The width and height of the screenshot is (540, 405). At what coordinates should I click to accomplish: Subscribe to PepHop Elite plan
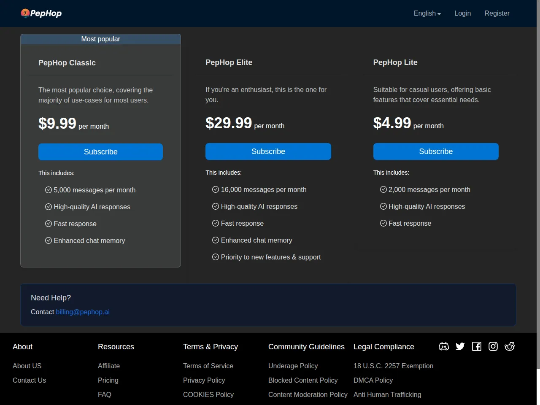click(x=268, y=151)
